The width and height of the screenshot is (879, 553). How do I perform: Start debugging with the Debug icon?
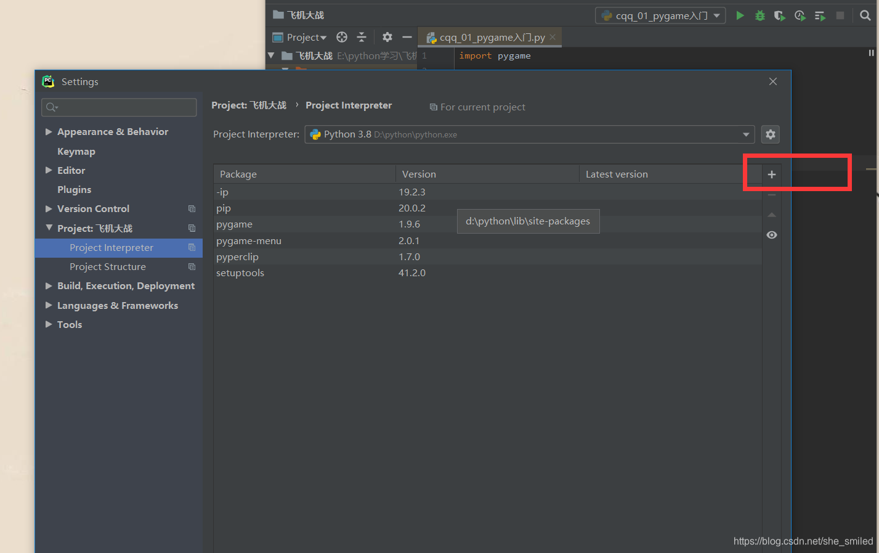point(760,15)
